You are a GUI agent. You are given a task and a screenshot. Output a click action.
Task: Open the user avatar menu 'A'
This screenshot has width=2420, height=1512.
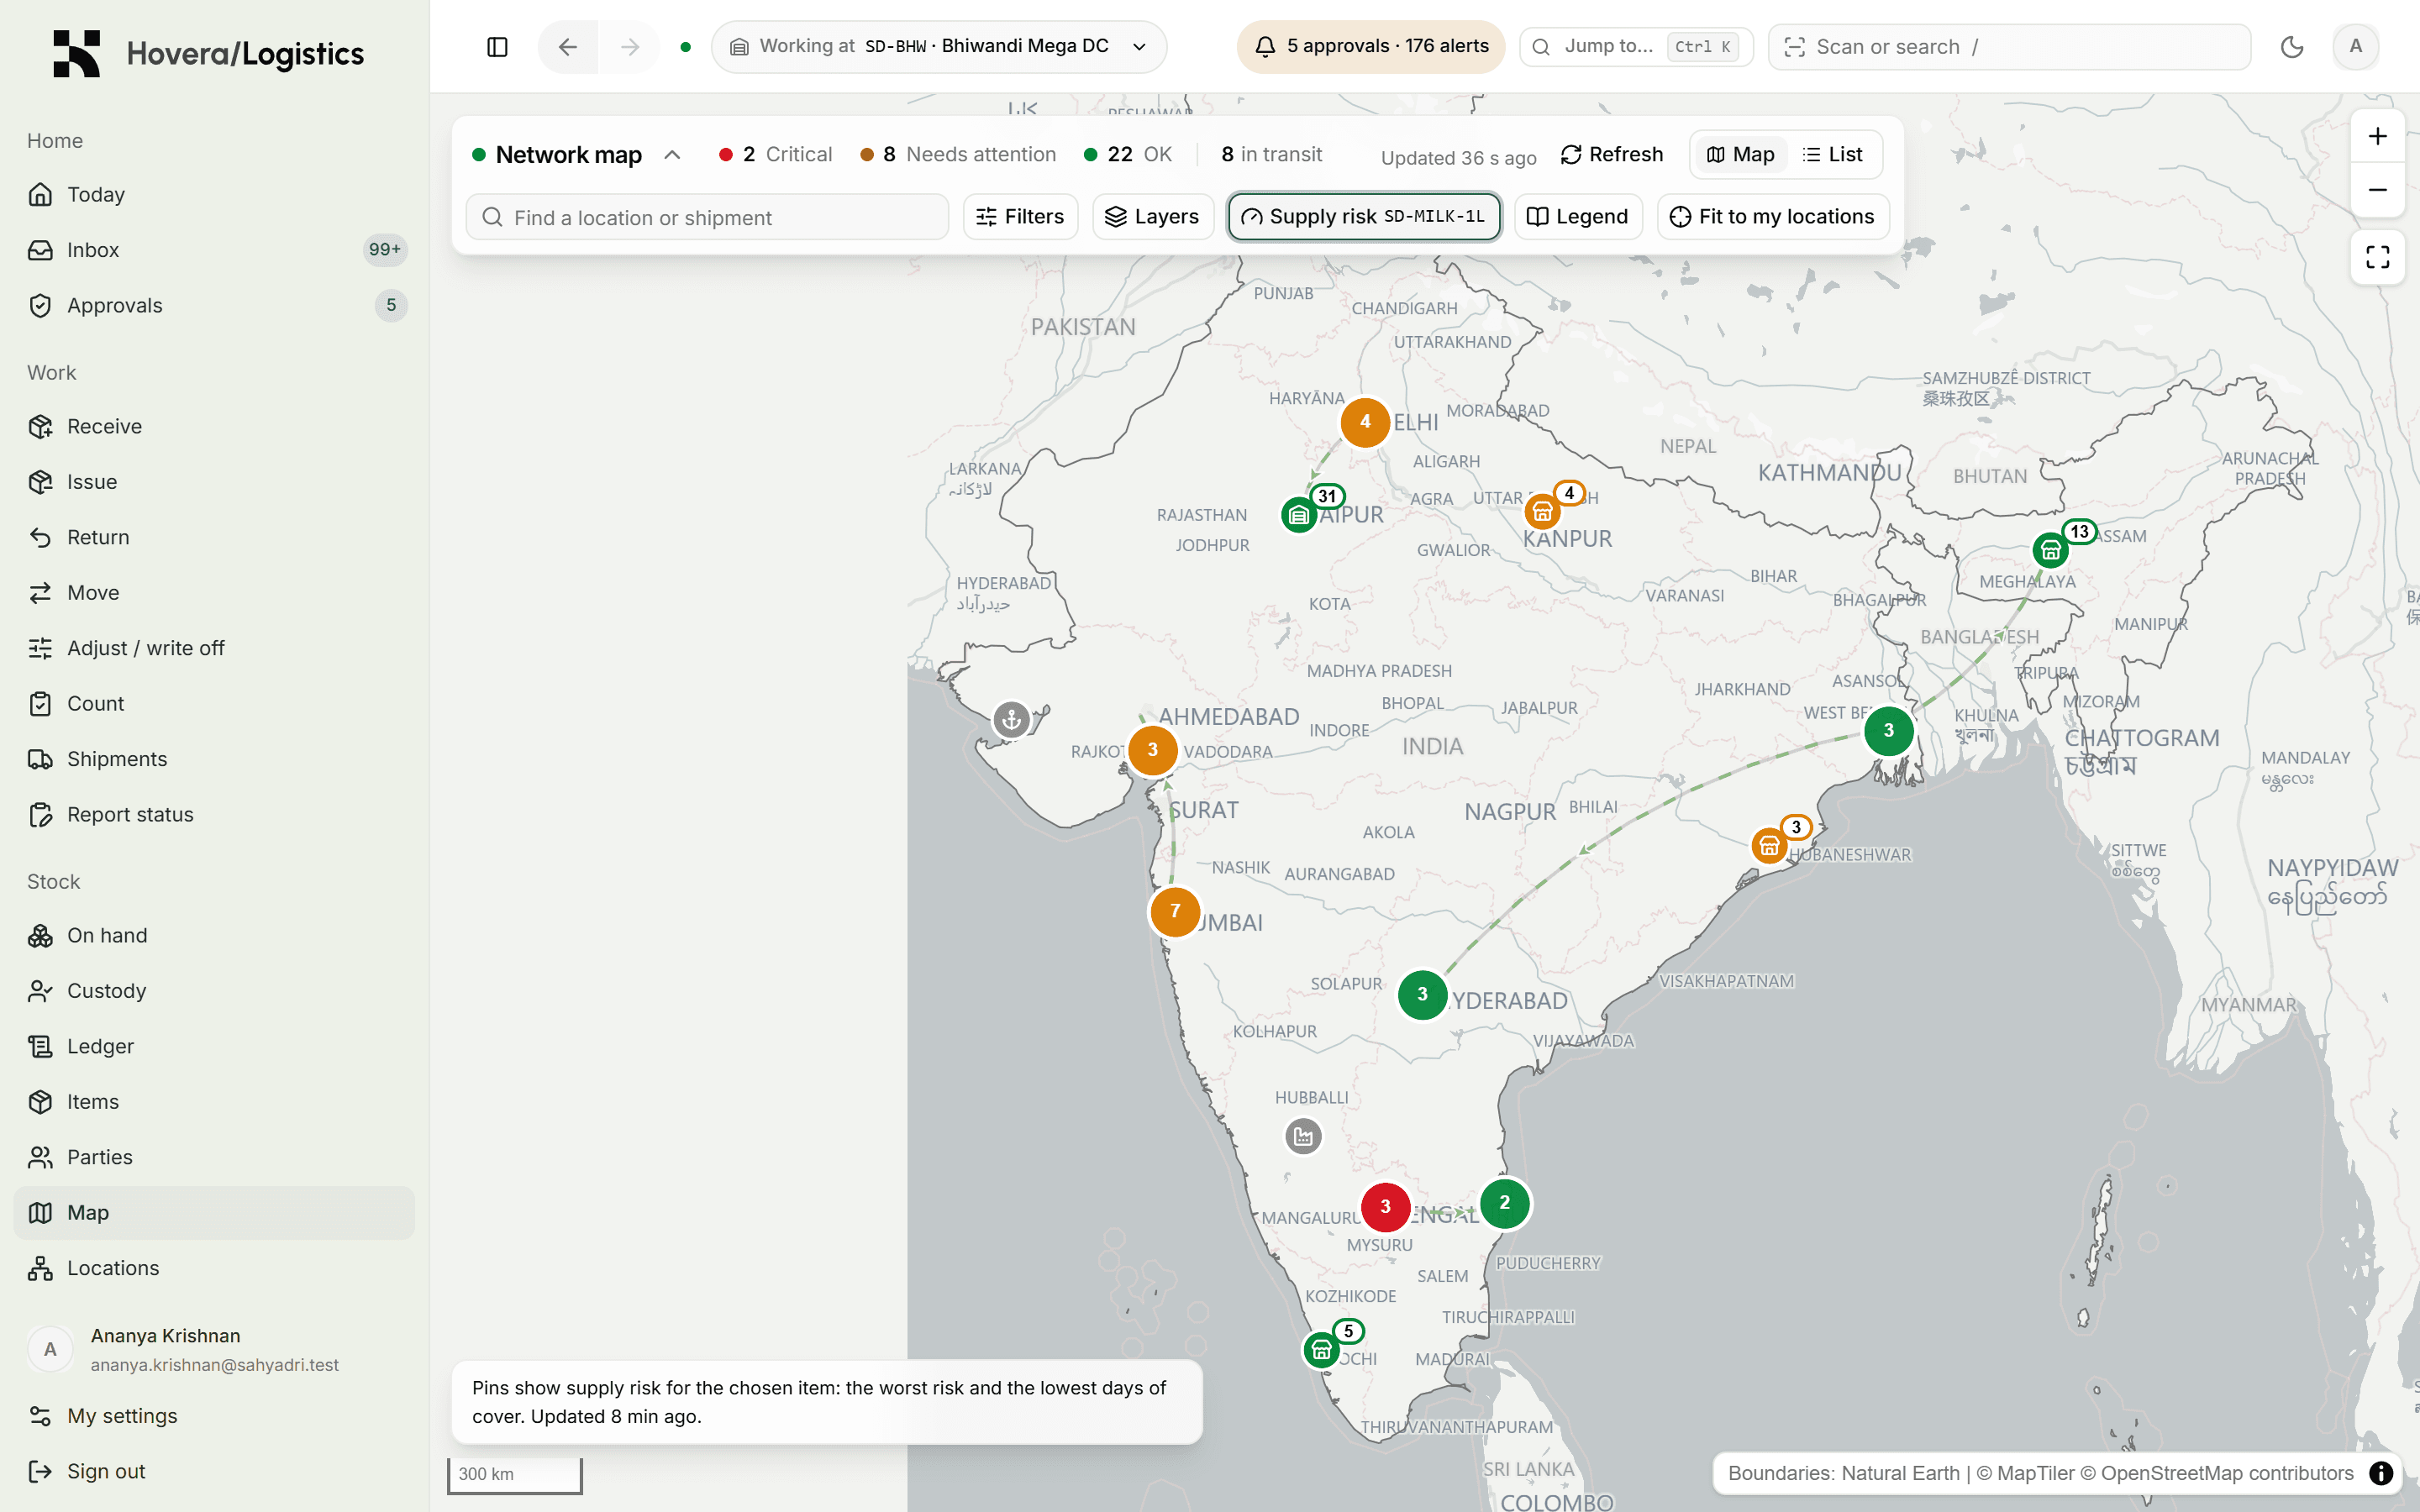click(x=2355, y=46)
